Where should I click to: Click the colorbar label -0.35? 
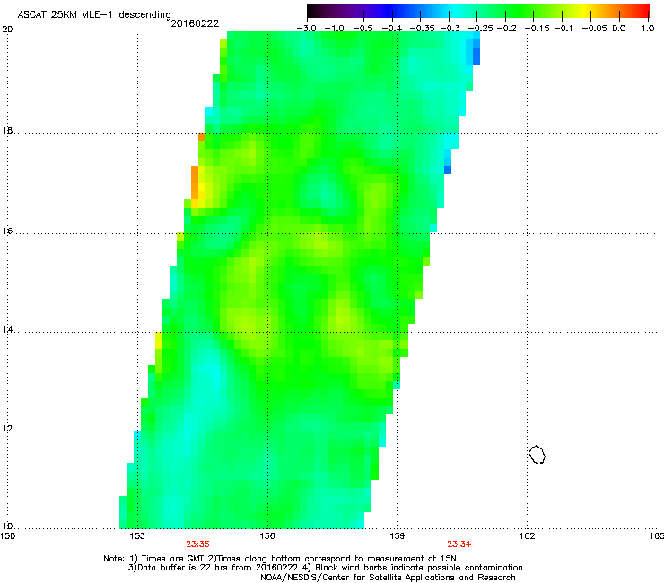[x=423, y=29]
